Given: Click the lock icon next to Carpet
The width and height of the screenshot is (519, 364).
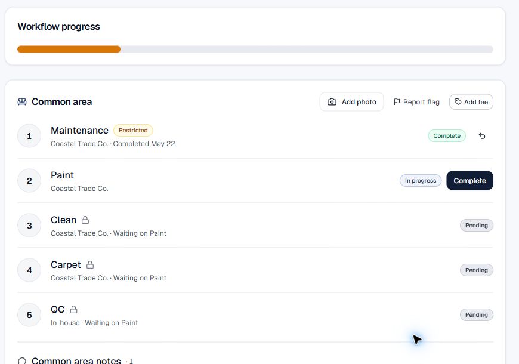Looking at the screenshot, I should coord(90,264).
